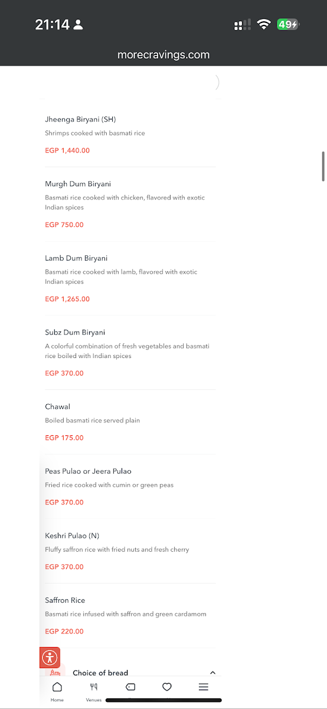The image size is (327, 709).
Task: Go to Home in bottom navigation
Action: [x=57, y=691]
